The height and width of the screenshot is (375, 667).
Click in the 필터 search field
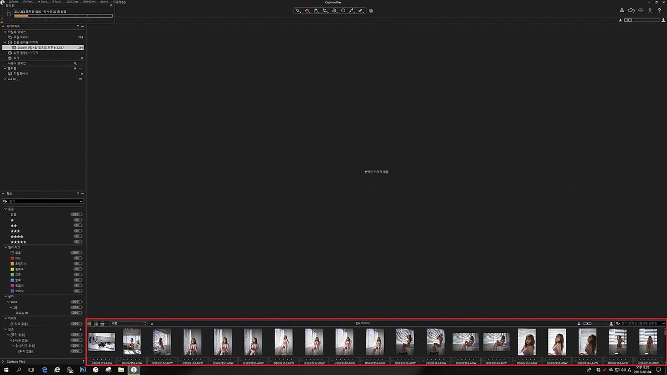(x=43, y=201)
